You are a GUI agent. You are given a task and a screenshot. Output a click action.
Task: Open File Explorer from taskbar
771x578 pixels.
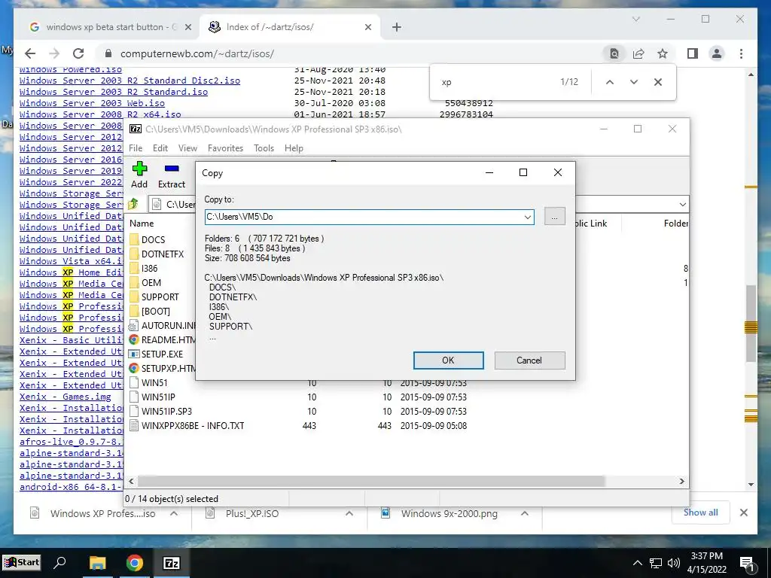(x=97, y=563)
